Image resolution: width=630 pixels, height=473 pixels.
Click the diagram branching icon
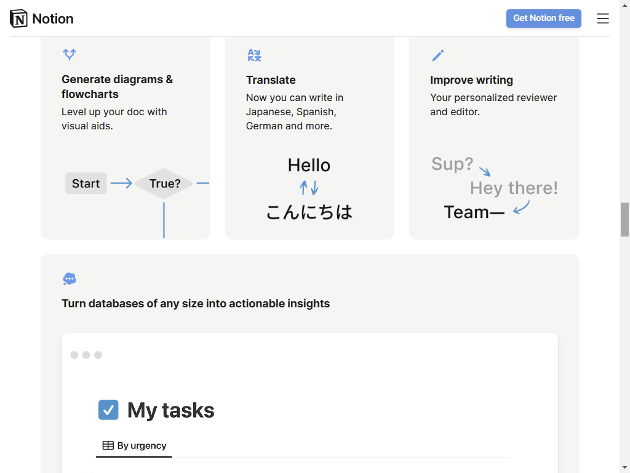(70, 54)
